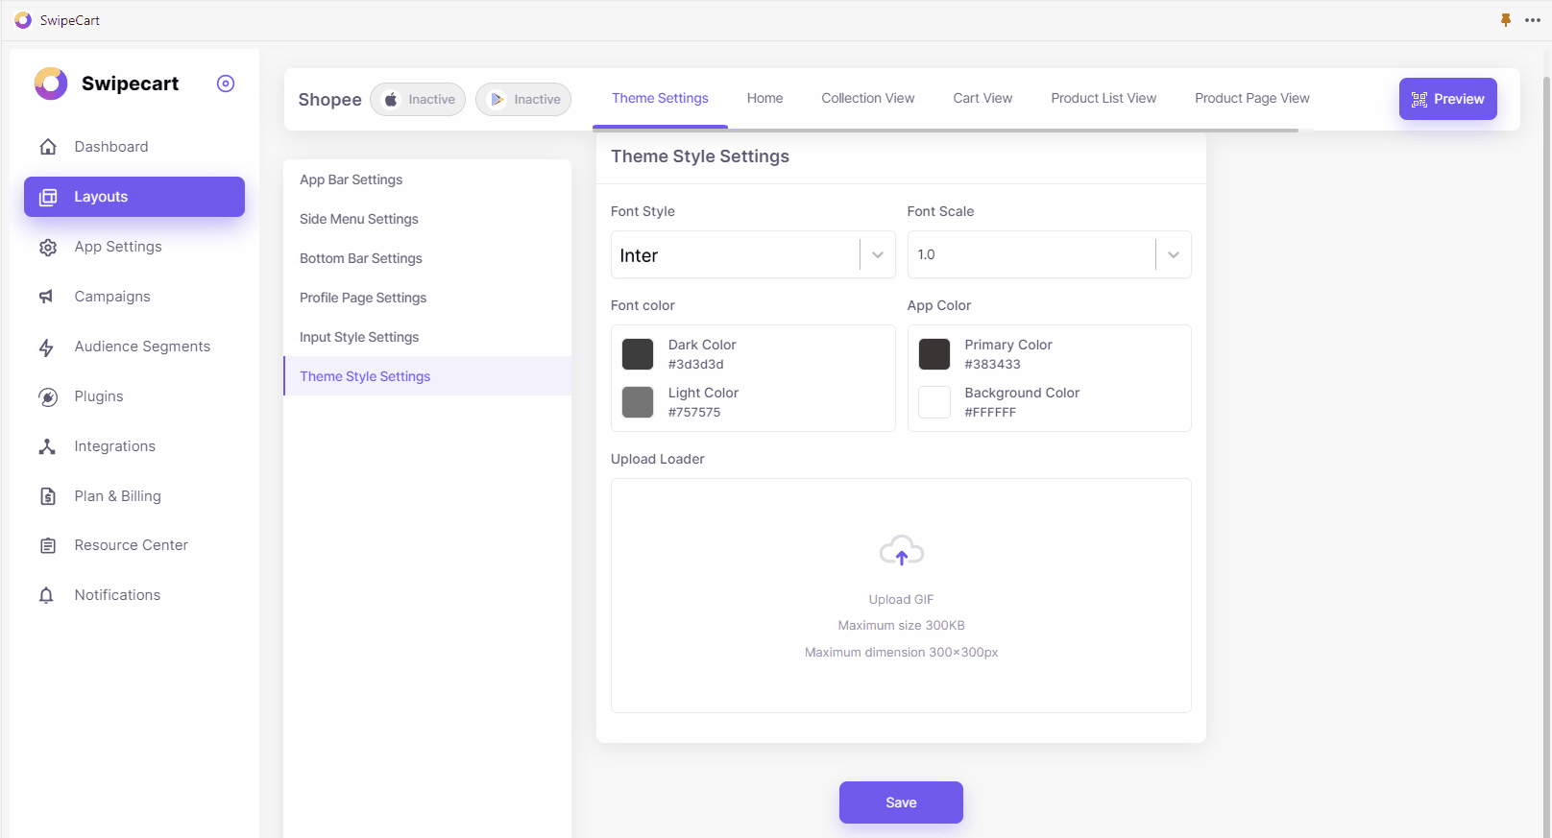Pick the Background Color swatch
The height and width of the screenshot is (838, 1552).
pyautogui.click(x=934, y=402)
